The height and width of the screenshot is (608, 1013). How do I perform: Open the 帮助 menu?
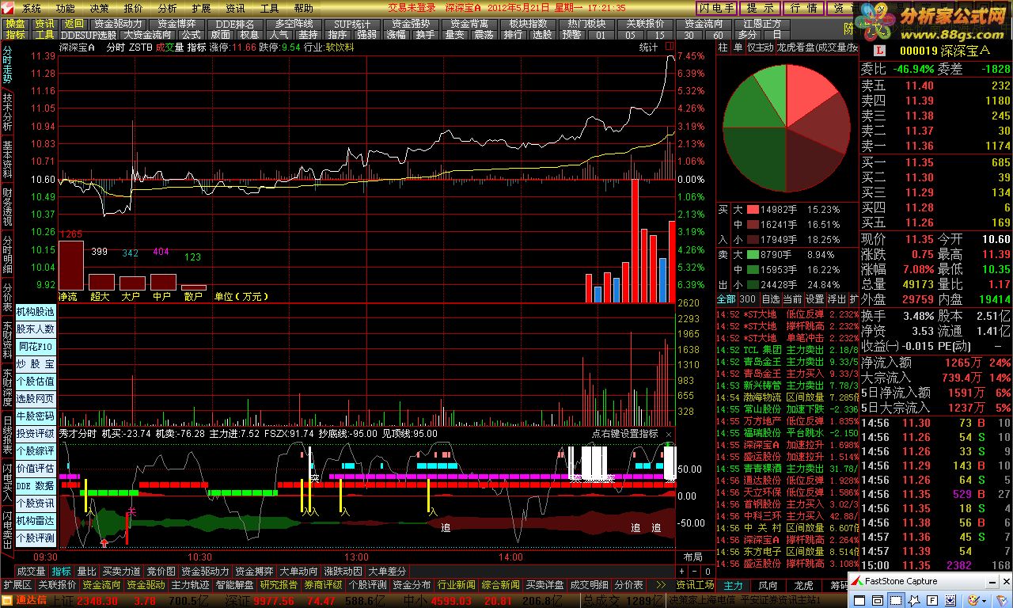(303, 8)
